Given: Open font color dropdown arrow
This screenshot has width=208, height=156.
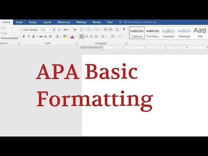Looking at the screenshot, I should tap(76, 36).
